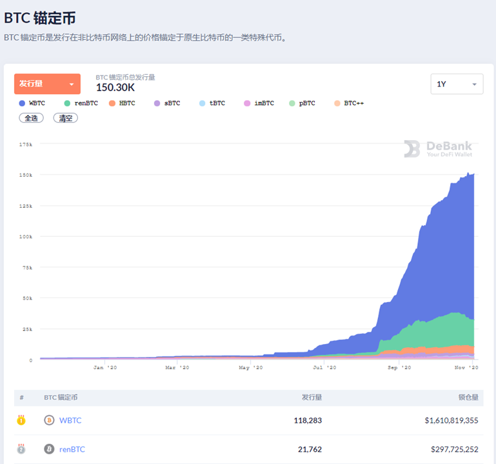Click total issuance value 150.30K
Image resolution: width=496 pixels, height=464 pixels.
click(115, 87)
